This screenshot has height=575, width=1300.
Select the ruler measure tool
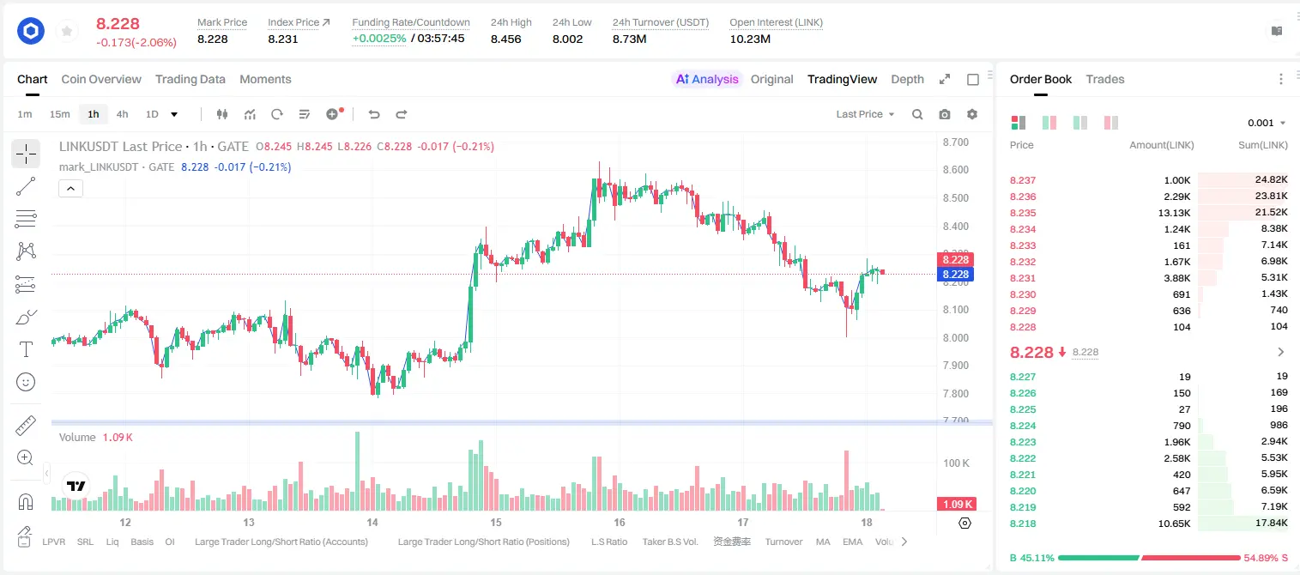(x=26, y=426)
